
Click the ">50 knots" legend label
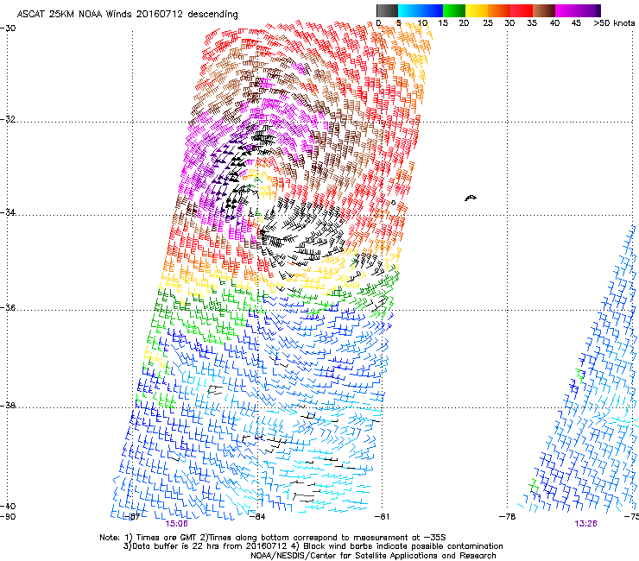614,23
